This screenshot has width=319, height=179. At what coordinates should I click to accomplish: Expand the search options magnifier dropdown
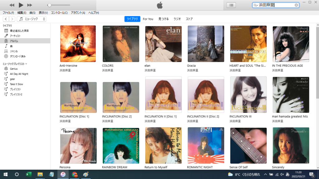255,5
